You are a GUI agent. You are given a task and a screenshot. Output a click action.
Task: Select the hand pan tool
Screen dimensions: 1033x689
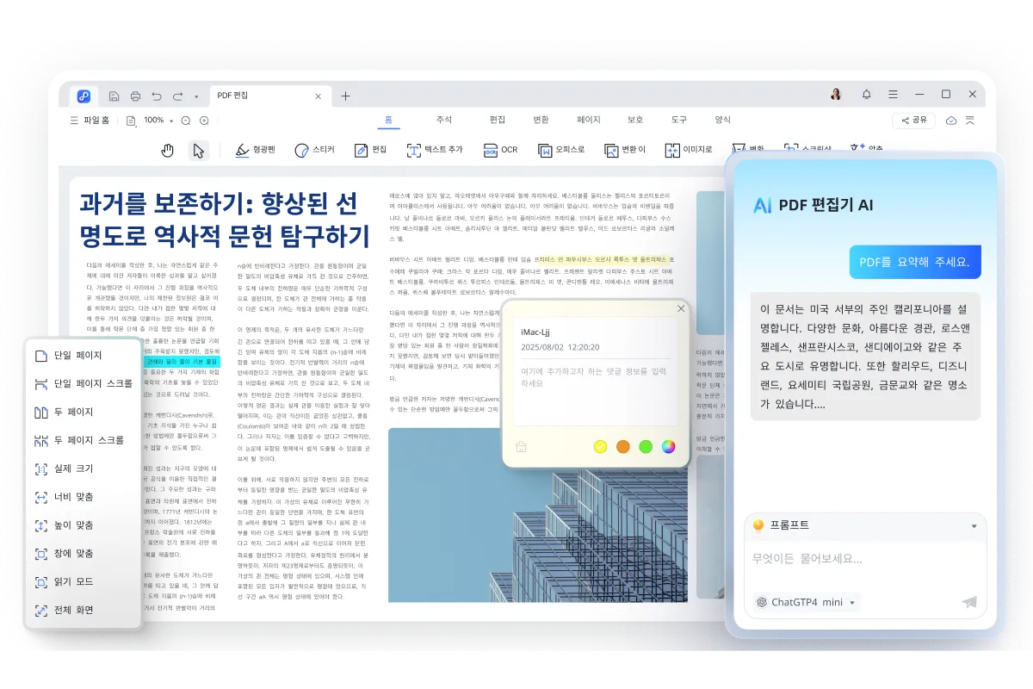click(x=168, y=150)
